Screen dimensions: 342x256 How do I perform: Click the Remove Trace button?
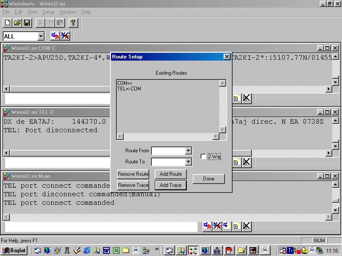click(133, 185)
